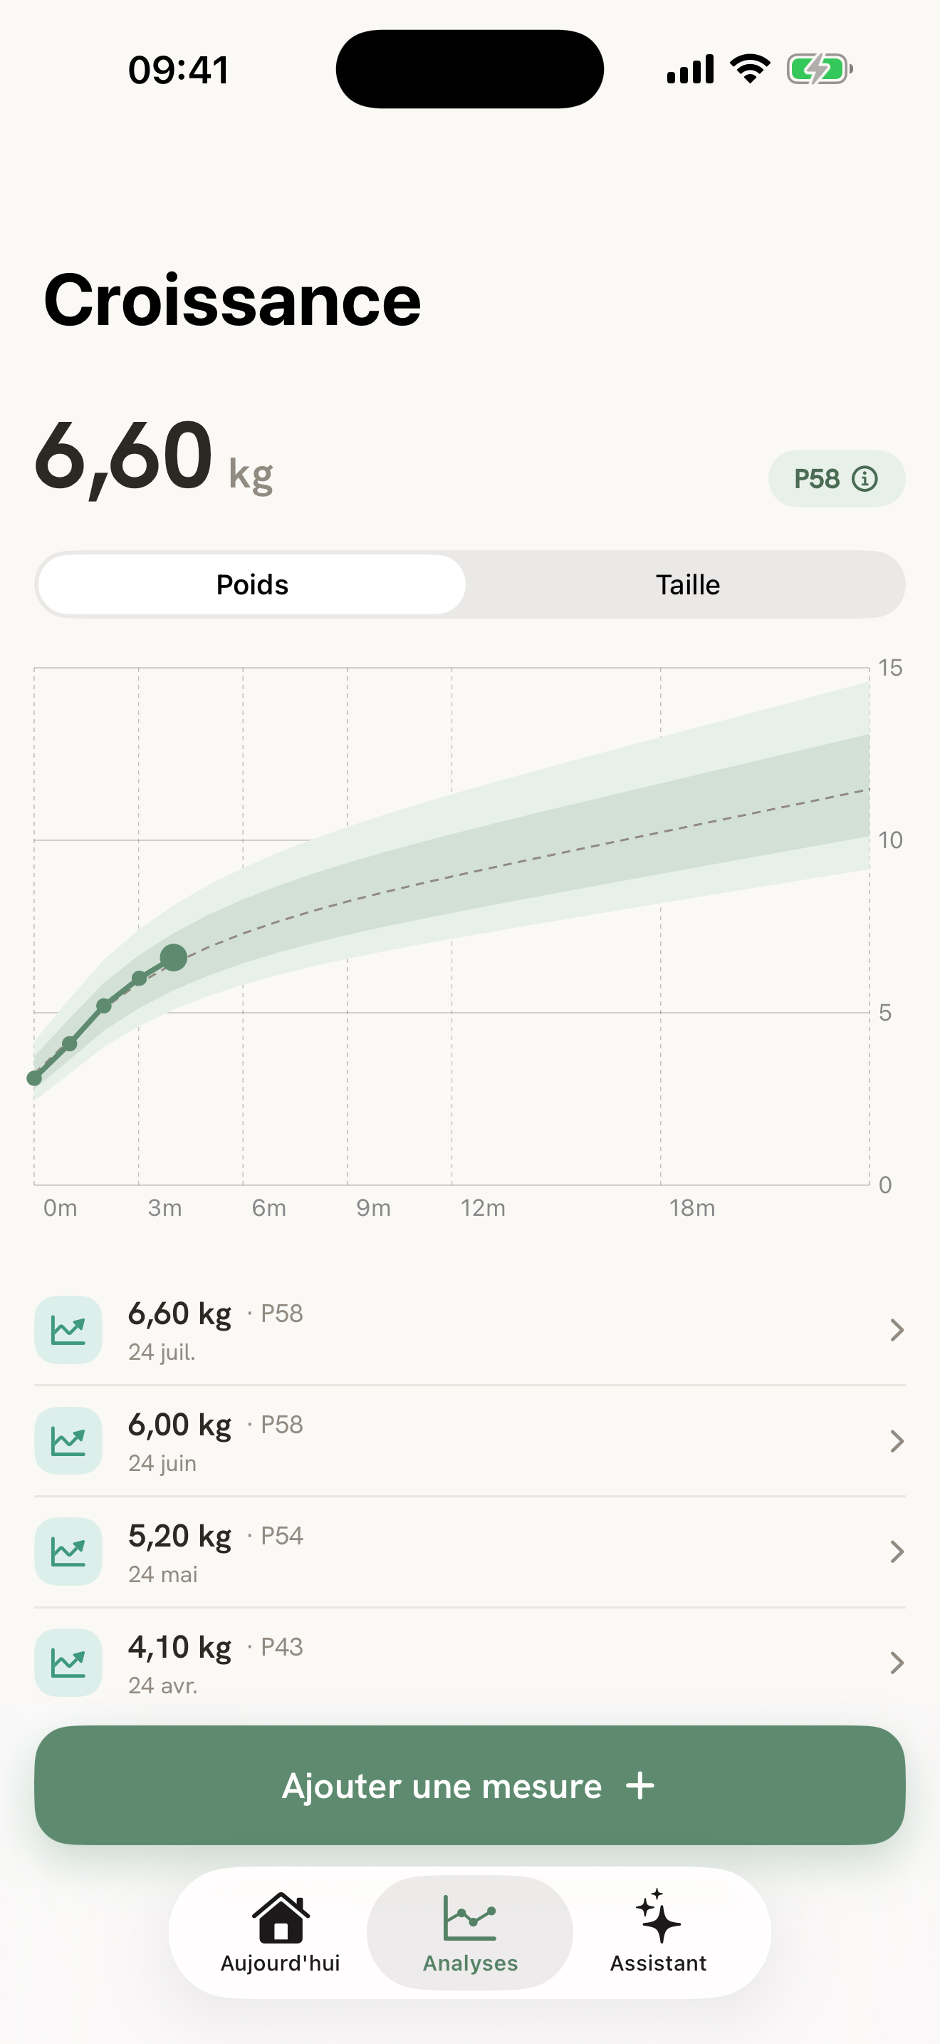Select the Poids segment
This screenshot has height=2044, width=940.
[252, 585]
